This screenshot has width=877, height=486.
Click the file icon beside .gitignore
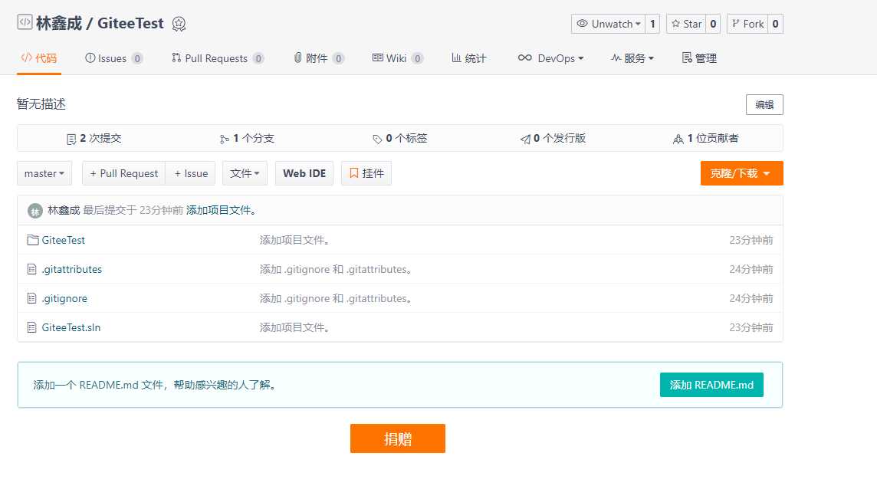(32, 298)
